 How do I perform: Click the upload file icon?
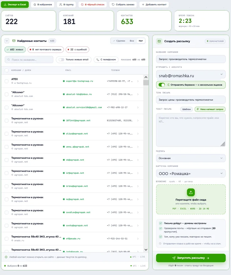tap(191, 192)
